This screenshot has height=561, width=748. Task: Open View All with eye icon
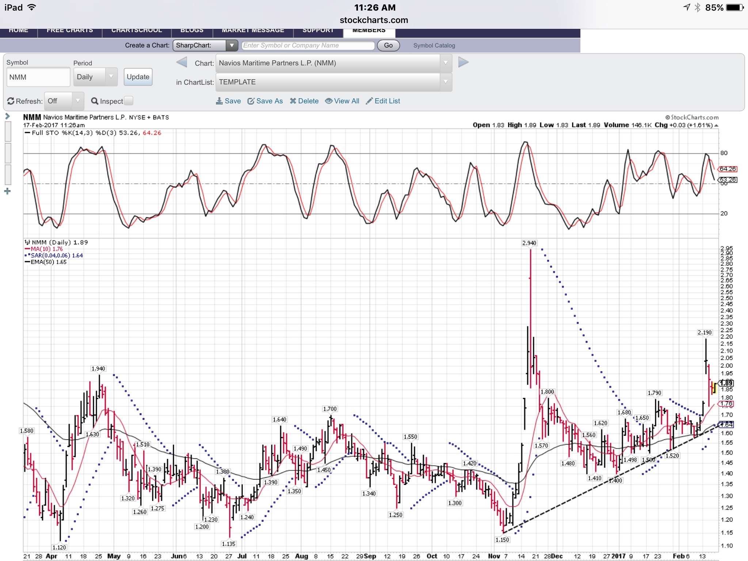329,101
